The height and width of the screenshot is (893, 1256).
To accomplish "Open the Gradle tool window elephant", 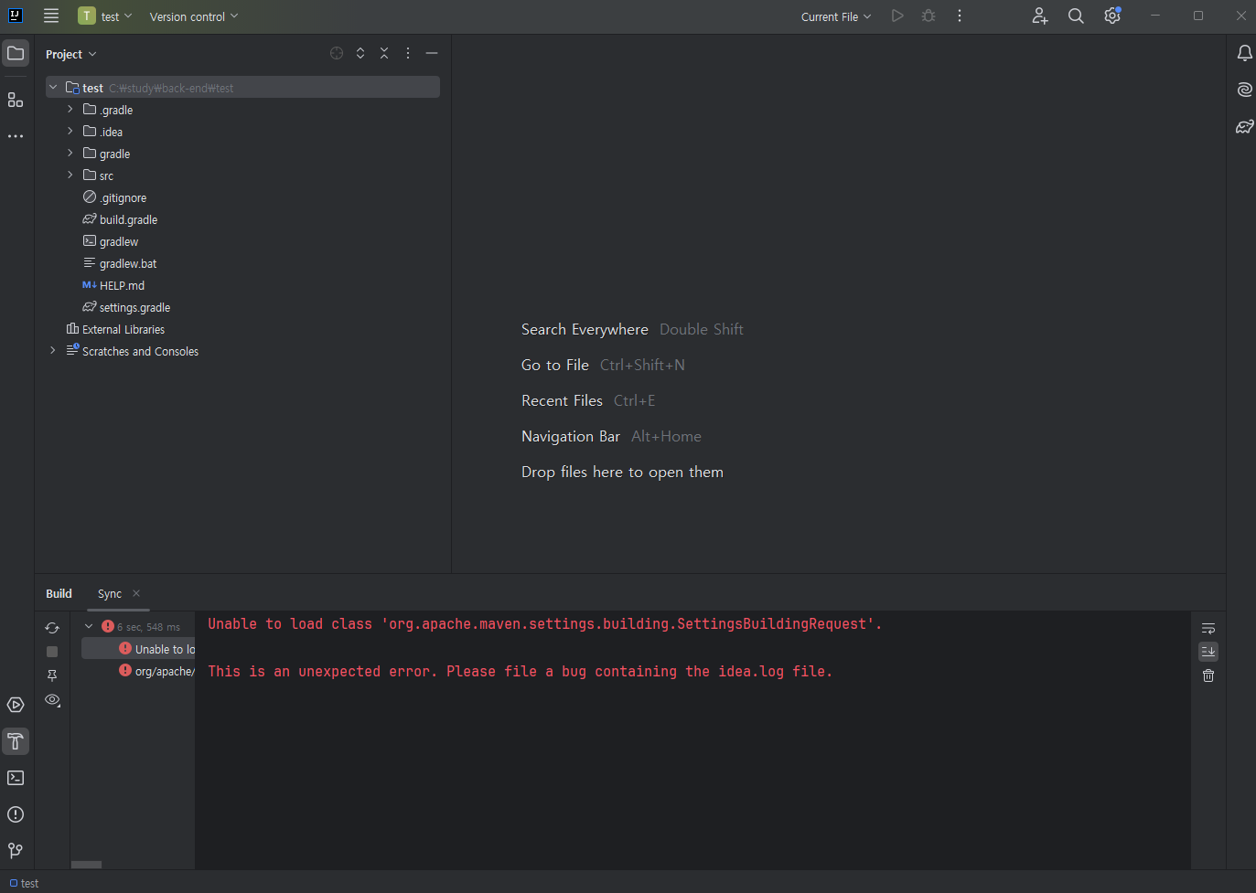I will pyautogui.click(x=1244, y=126).
